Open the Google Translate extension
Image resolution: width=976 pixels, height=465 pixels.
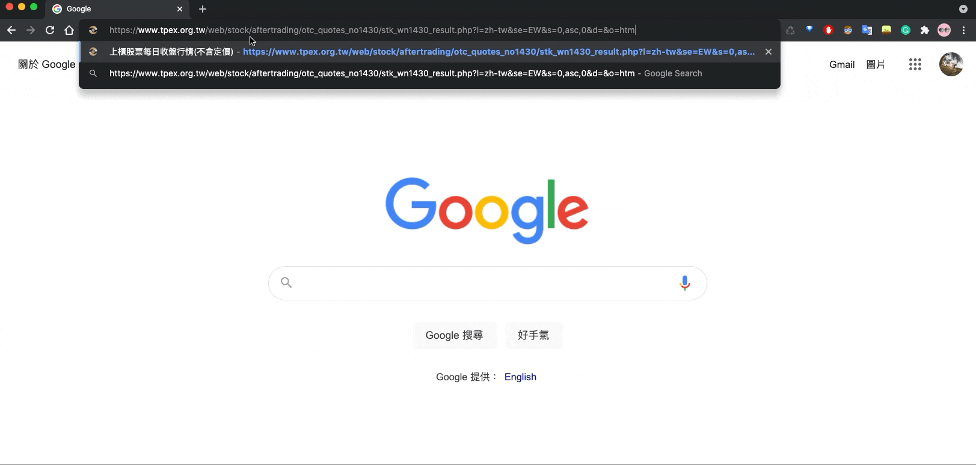pos(867,30)
